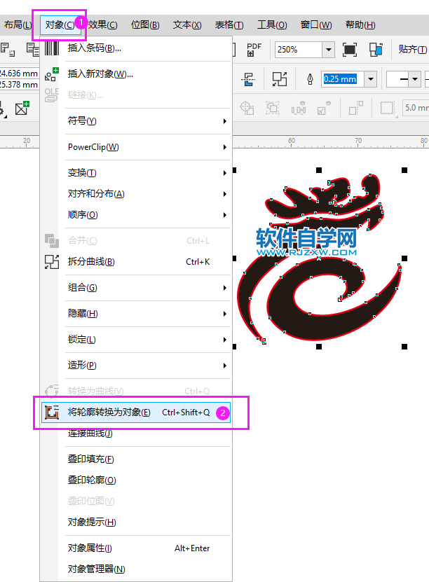Screen dimensions: 429x582
Task: Select 将轮廓转换为对象(E) menu entry
Action: (x=136, y=413)
